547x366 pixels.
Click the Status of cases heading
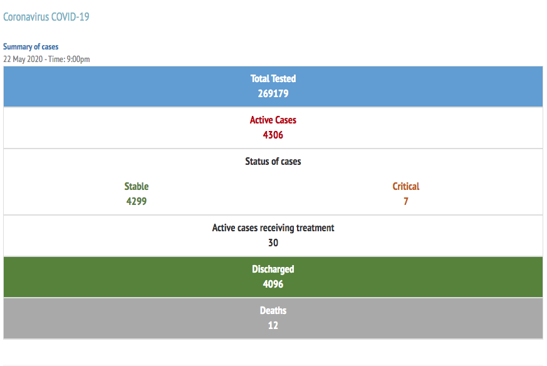point(273,162)
